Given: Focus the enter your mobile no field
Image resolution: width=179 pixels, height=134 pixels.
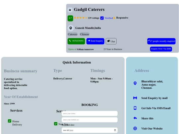Looking at the screenshot, I should point(89,120).
